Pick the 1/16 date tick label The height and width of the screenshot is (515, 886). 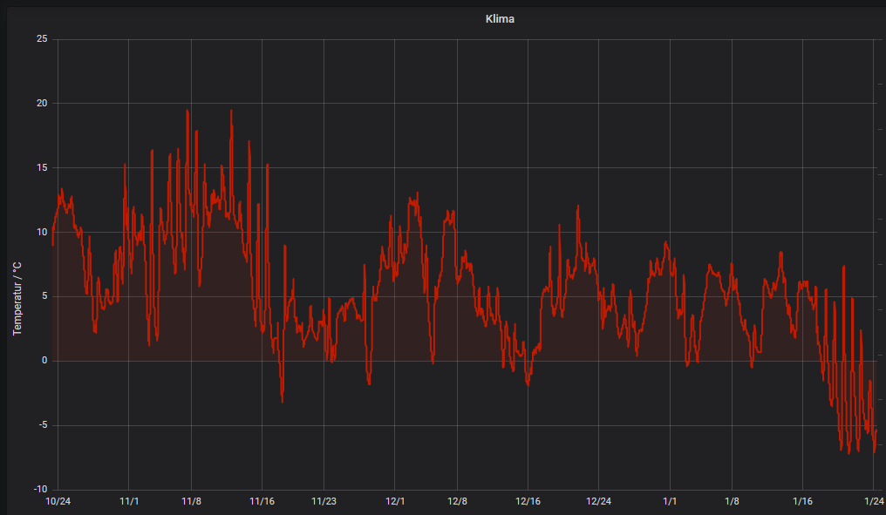pos(802,501)
